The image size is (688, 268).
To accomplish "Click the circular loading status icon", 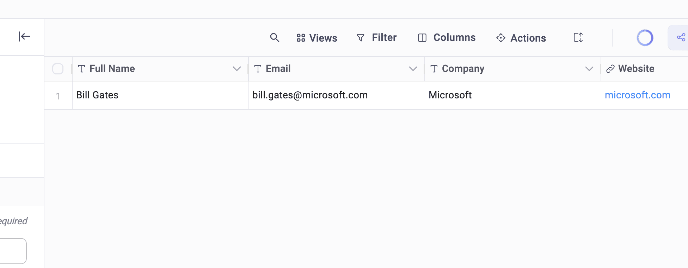I will [x=645, y=38].
